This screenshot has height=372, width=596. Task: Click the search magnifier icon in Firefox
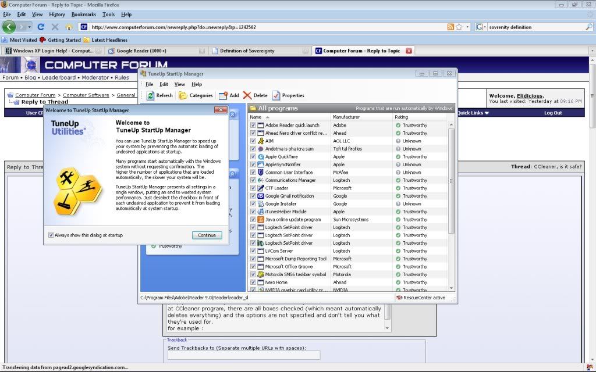pyautogui.click(x=589, y=27)
